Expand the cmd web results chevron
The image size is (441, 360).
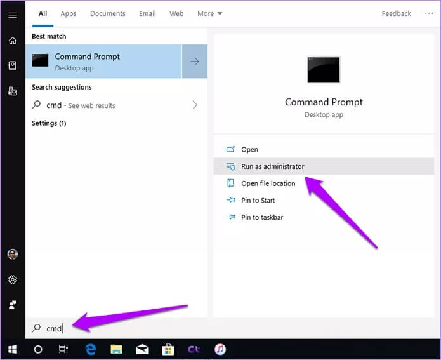[x=195, y=105]
